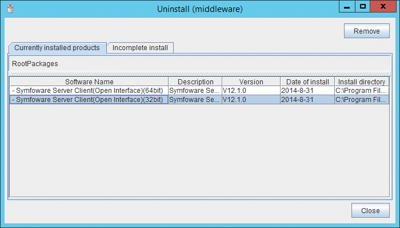The height and width of the screenshot is (228, 400).
Task: Open the Currently installed products tab
Action: point(57,48)
